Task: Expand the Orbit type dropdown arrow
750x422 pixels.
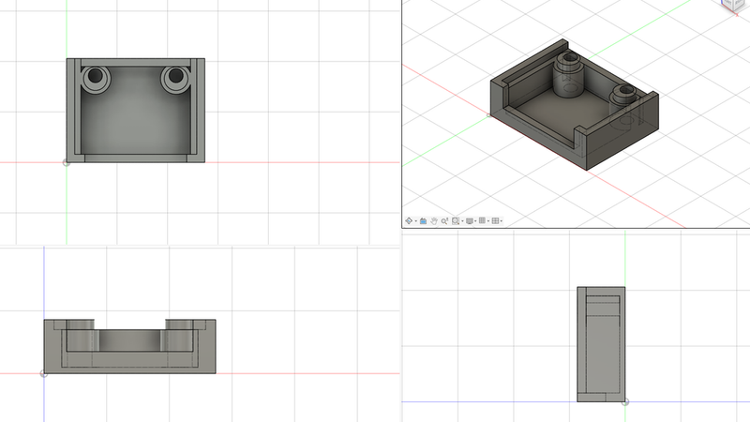Action: pyautogui.click(x=415, y=221)
